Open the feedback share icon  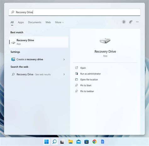(130, 22)
